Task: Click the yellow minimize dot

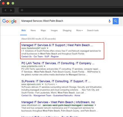Action: (x=8, y=3)
